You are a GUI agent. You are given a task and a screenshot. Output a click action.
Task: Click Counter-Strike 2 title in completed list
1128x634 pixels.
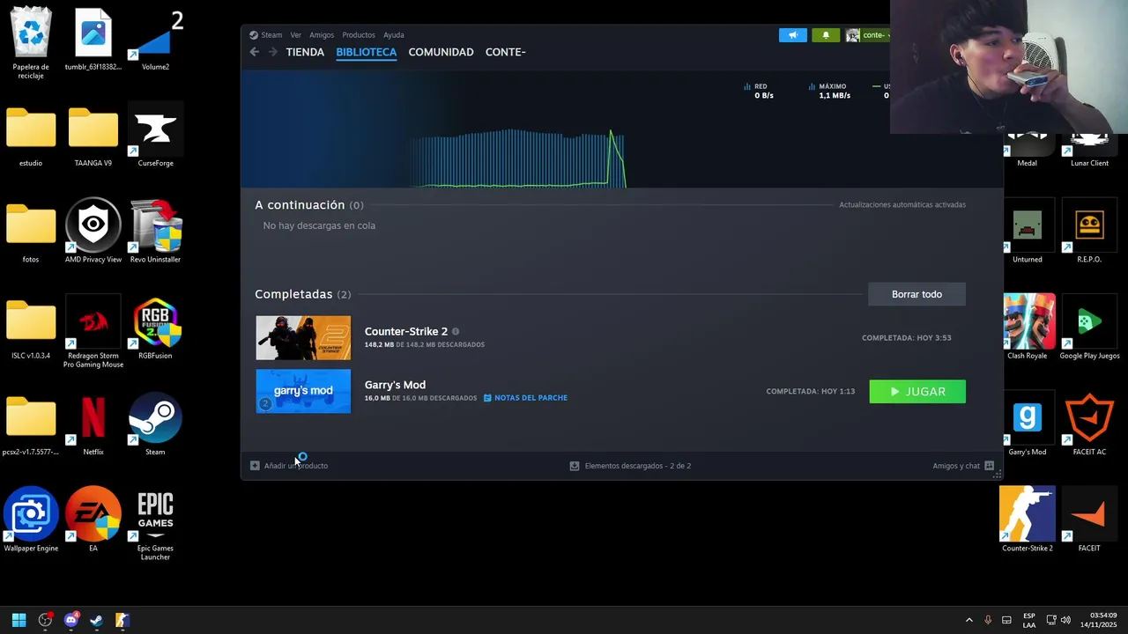click(x=406, y=332)
